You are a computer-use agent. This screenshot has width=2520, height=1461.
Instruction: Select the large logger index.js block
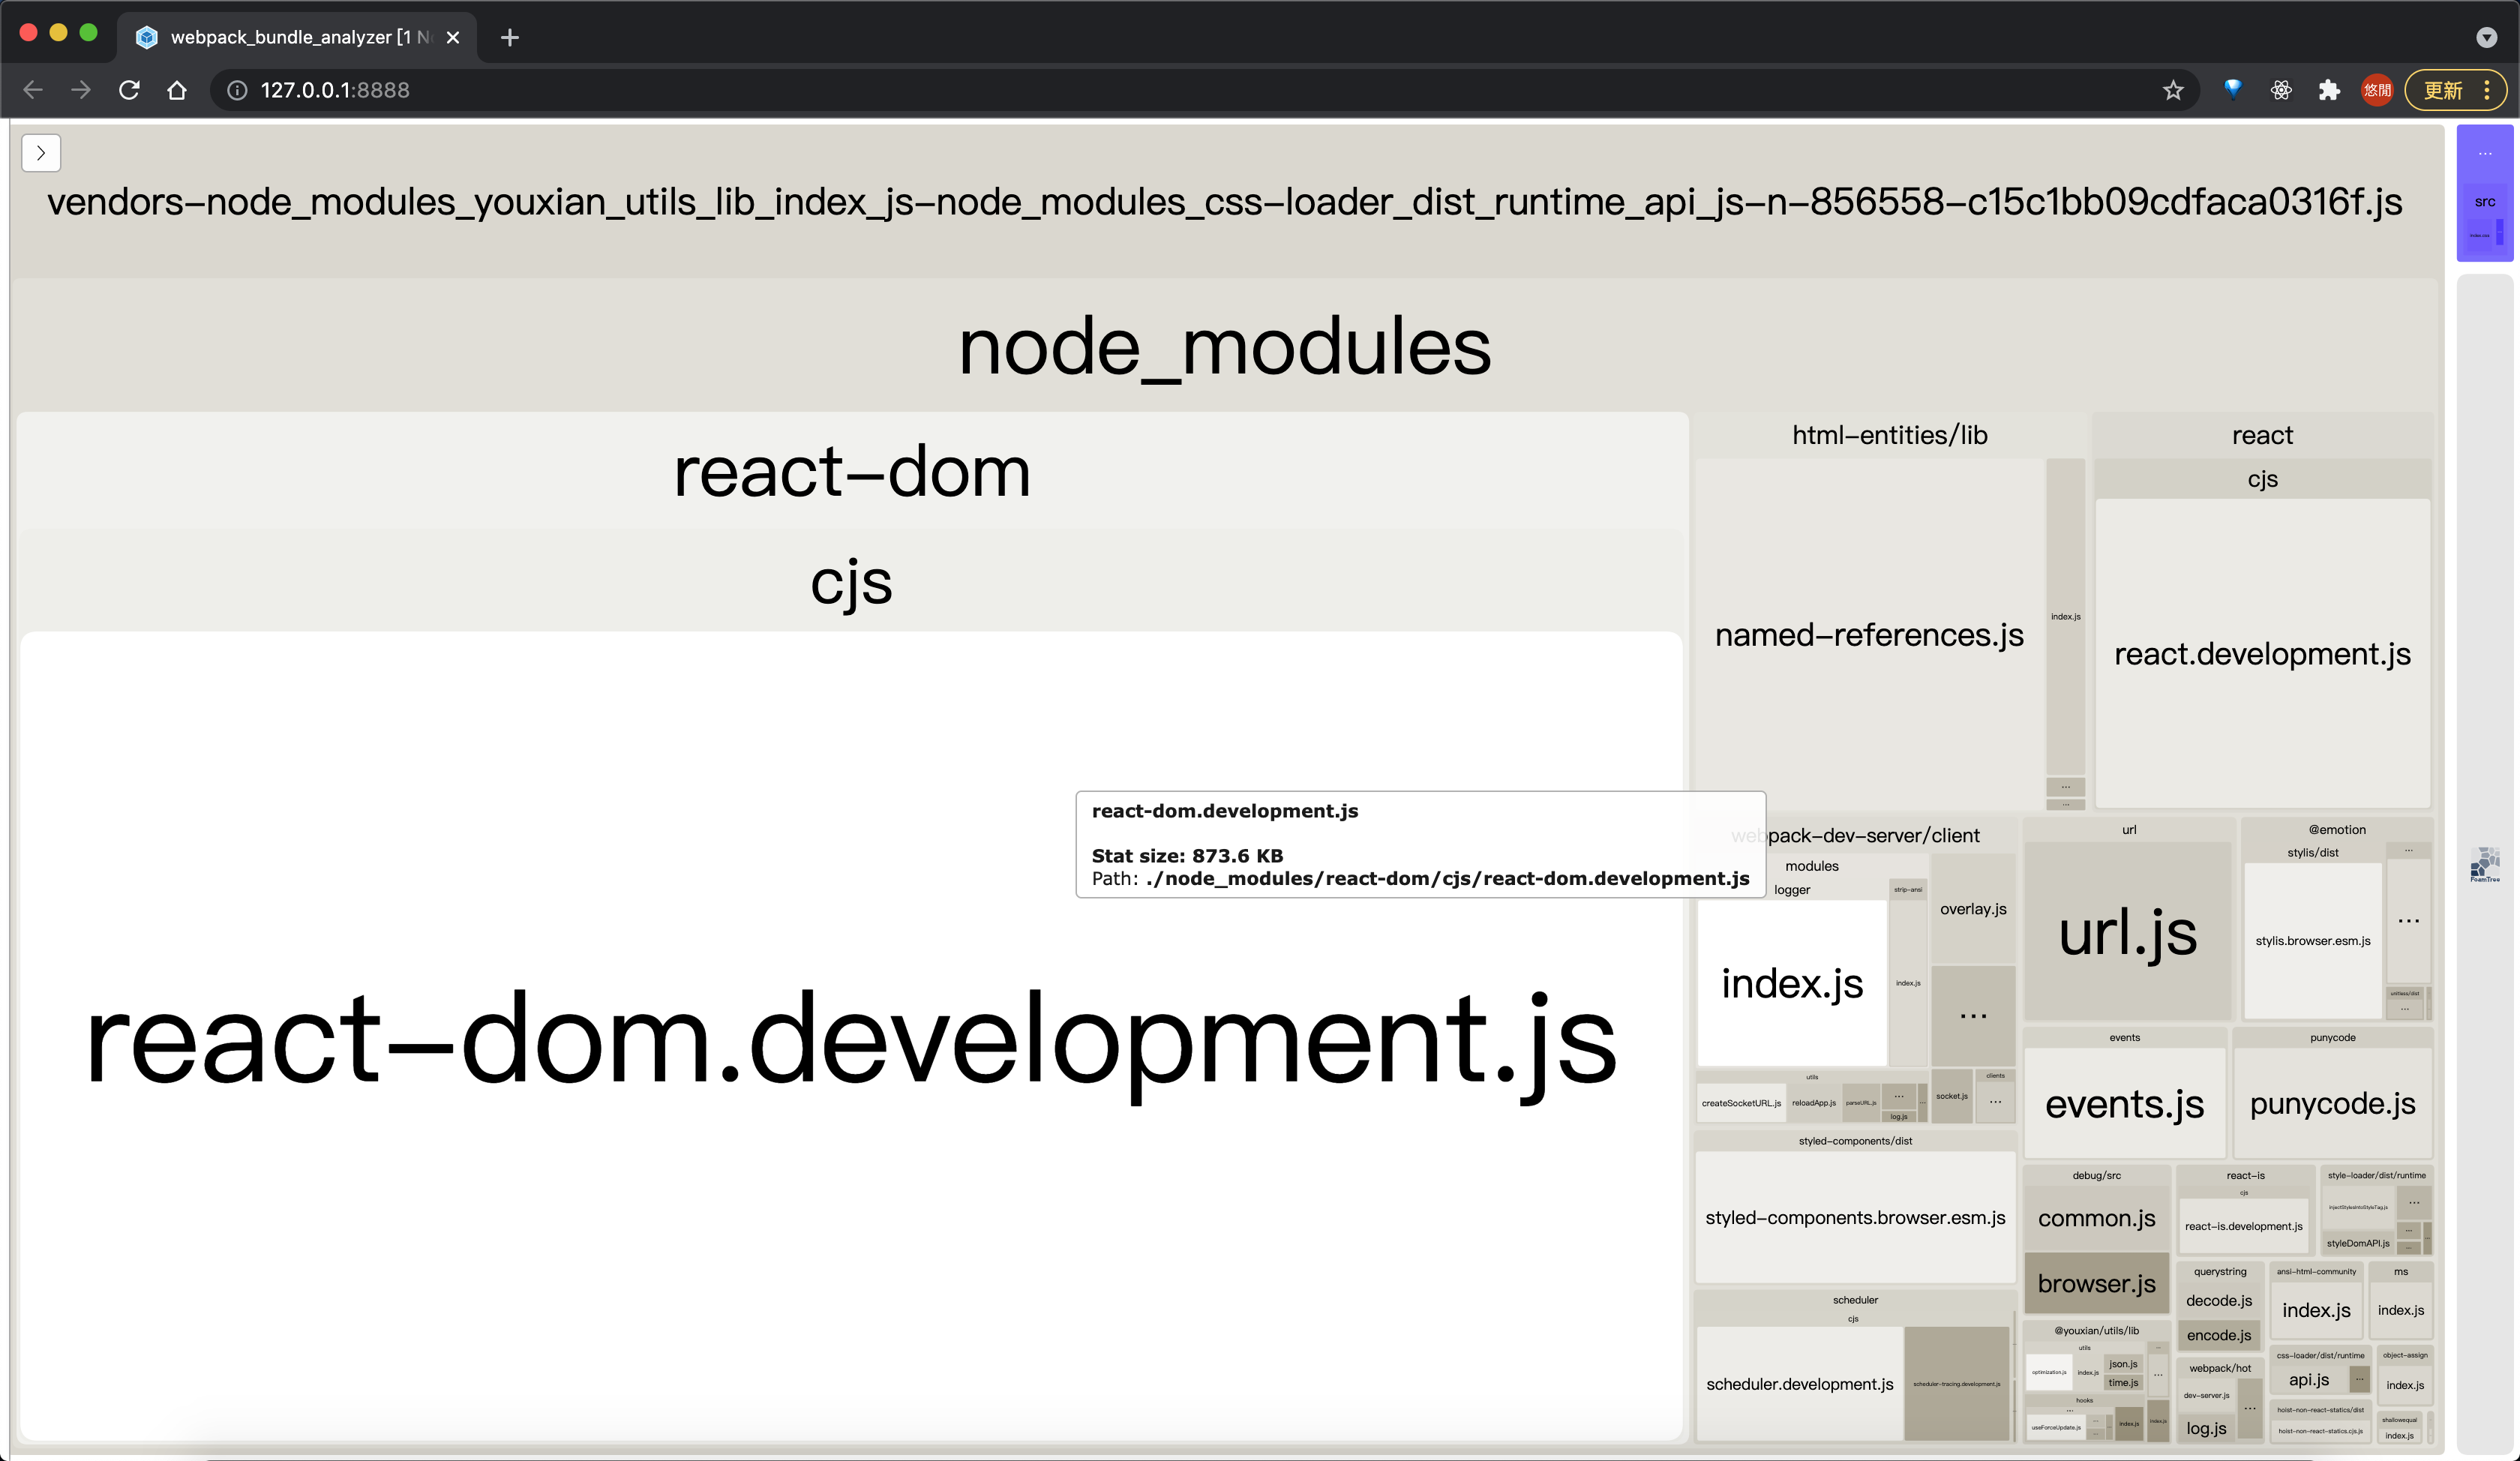[x=1791, y=983]
